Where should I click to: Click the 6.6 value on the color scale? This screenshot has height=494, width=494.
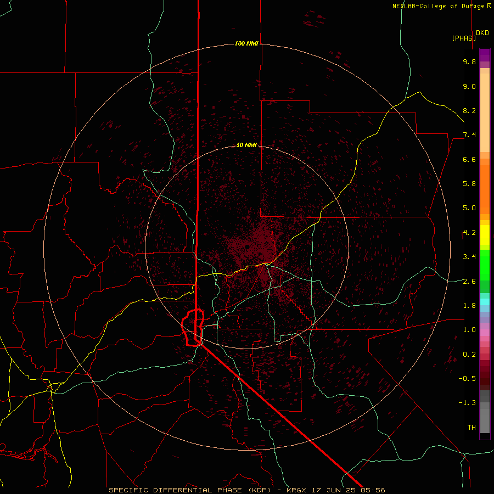pyautogui.click(x=469, y=159)
